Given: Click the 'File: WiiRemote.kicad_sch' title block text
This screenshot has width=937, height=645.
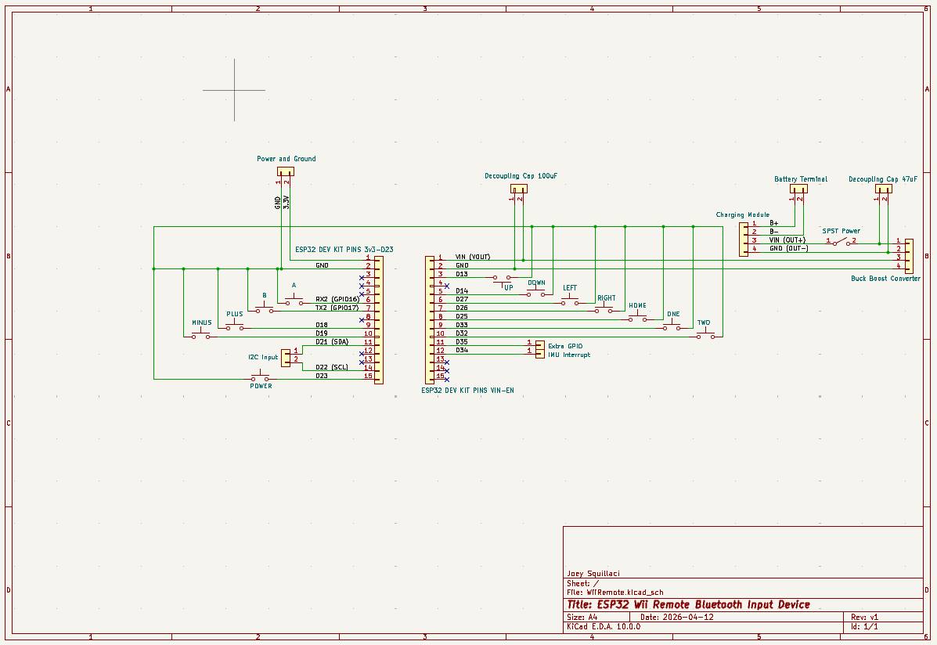Looking at the screenshot, I should point(615,593).
